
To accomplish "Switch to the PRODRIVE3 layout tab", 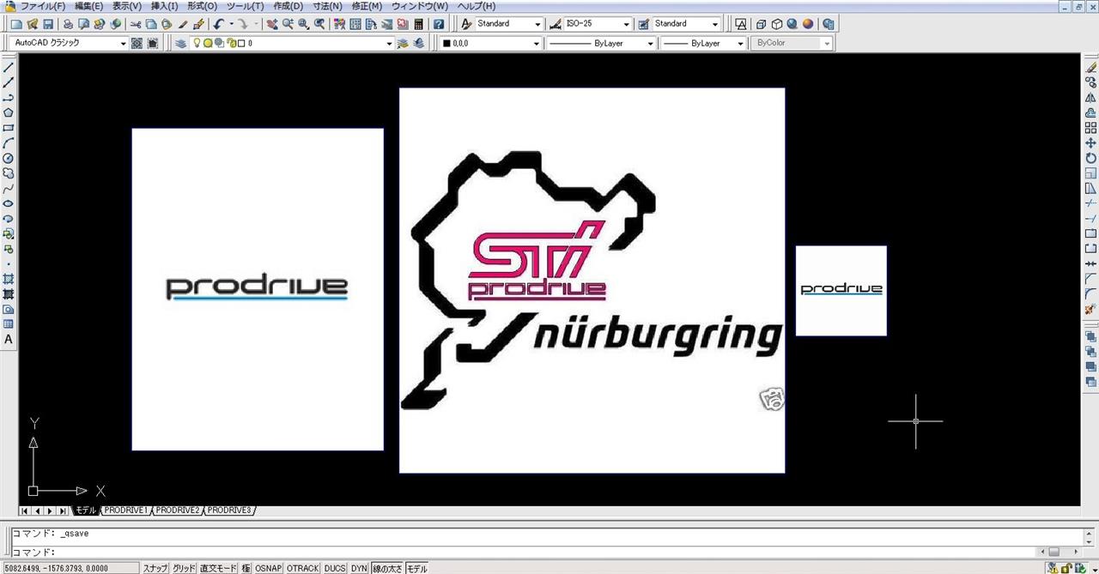I will point(229,511).
